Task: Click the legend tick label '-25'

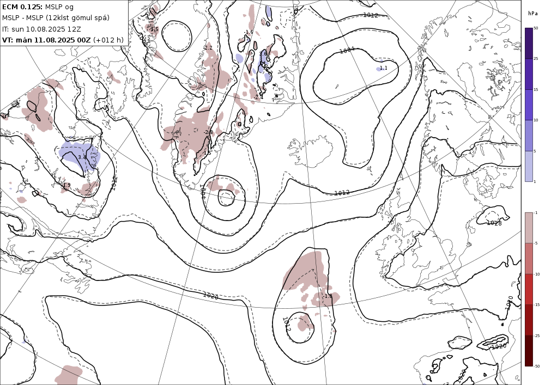Action: (x=537, y=335)
